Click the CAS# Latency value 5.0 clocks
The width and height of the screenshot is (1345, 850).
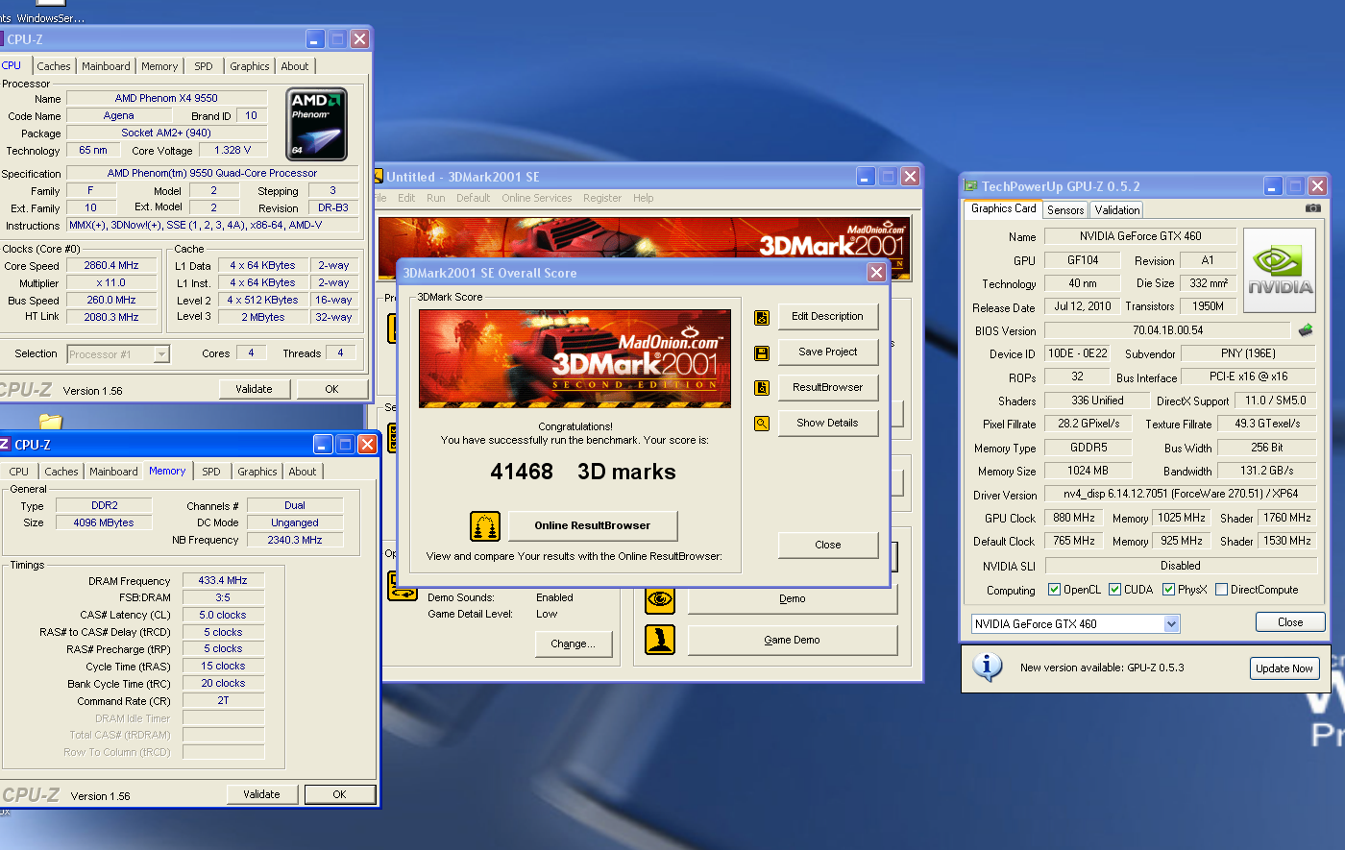point(223,616)
